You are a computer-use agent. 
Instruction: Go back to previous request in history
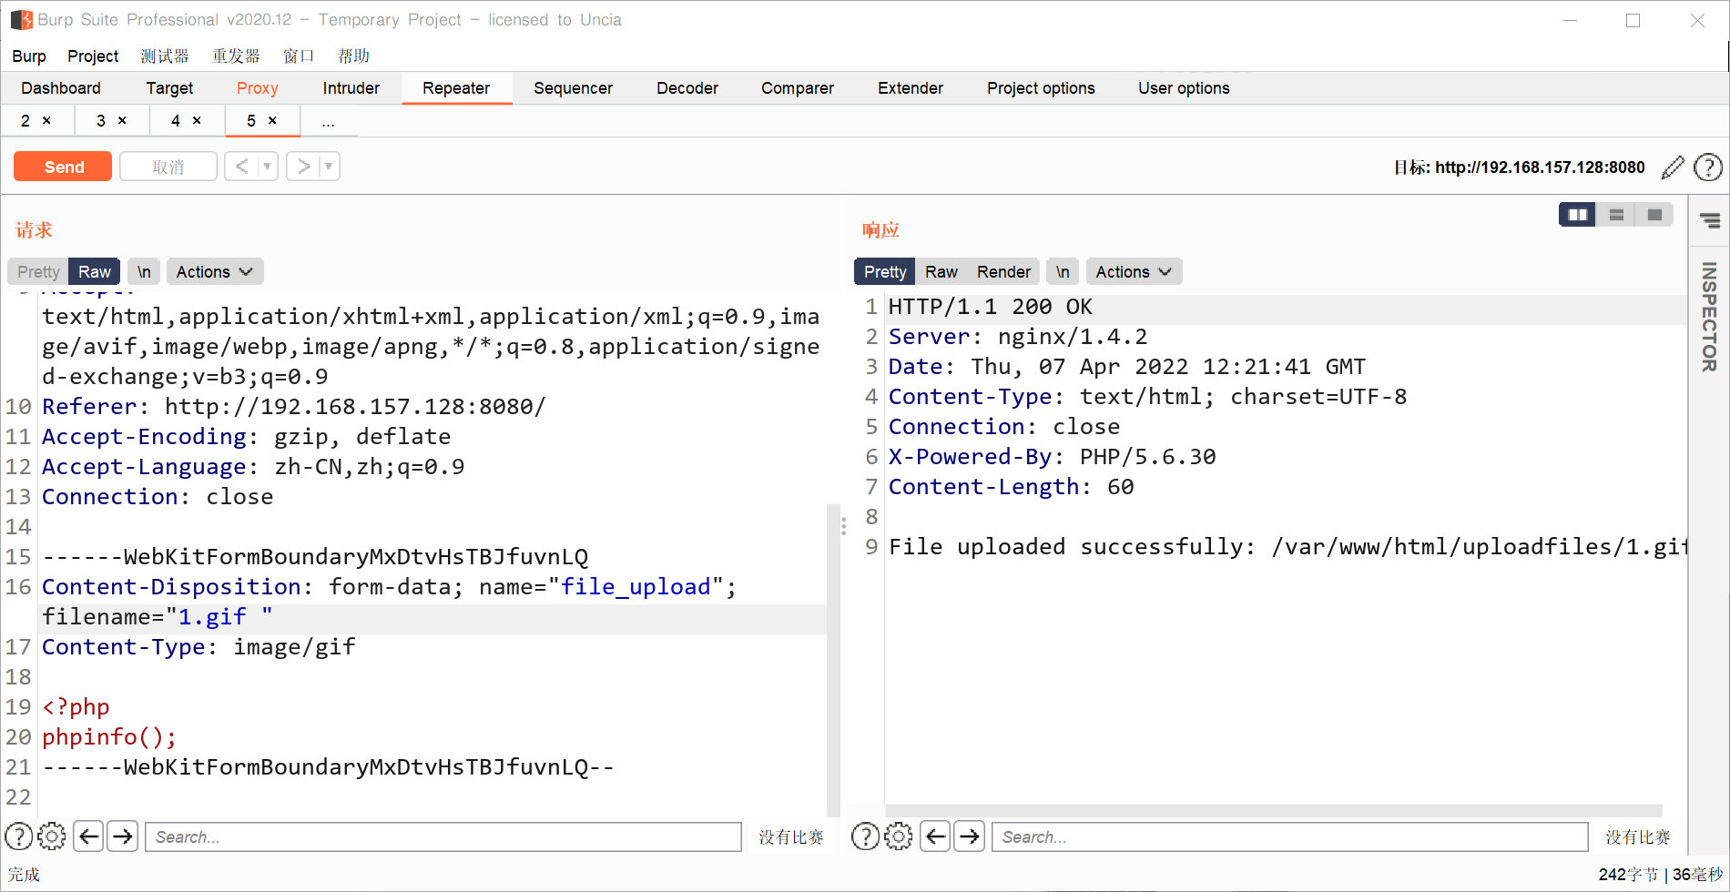pyautogui.click(x=241, y=166)
